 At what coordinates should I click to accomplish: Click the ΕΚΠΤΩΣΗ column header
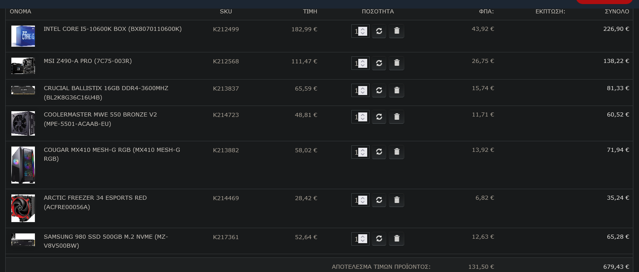550,11
